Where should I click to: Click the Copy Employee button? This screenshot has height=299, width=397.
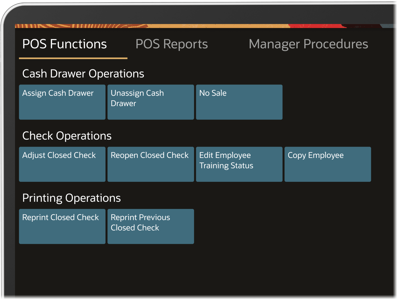[327, 164]
